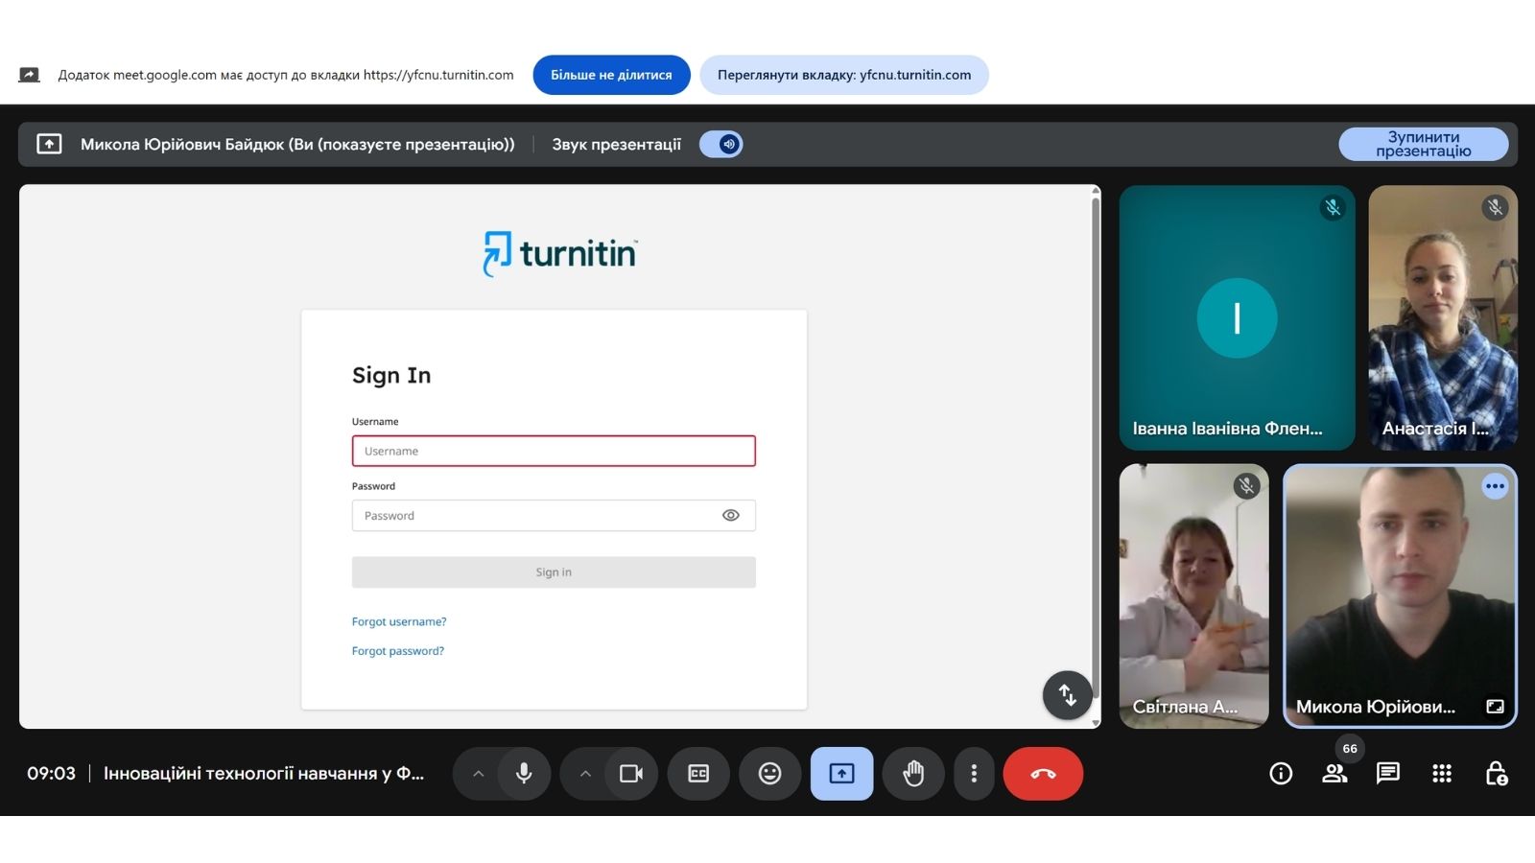Open three-dots options on Микола's tile

[1495, 486]
